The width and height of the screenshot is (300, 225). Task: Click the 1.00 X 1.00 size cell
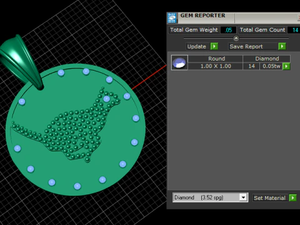point(216,66)
